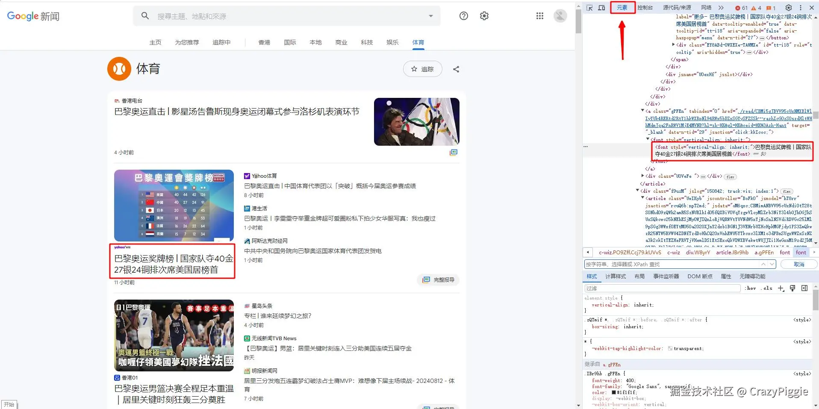Open the Google account avatar
The width and height of the screenshot is (819, 409).
pos(560,16)
